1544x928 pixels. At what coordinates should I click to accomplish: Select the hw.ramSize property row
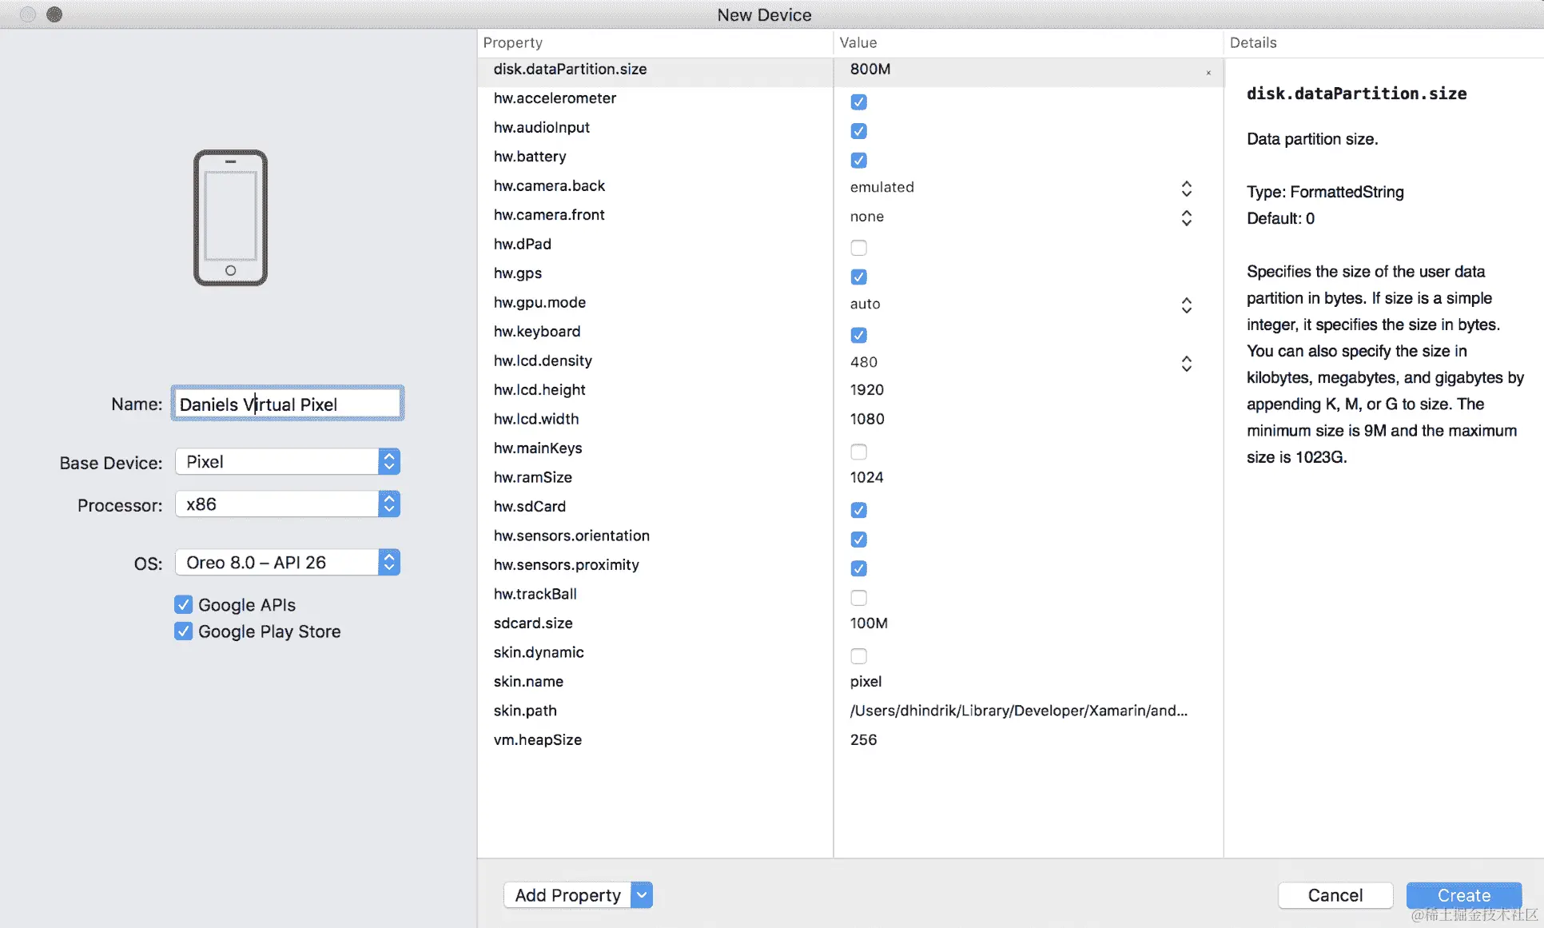coord(533,477)
